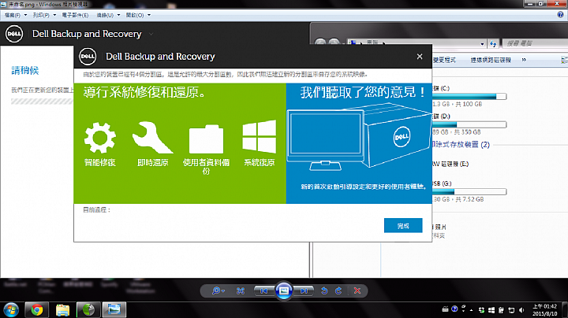The width and height of the screenshot is (568, 318).
Task: Open File Explorer from taskbar
Action: tap(62, 309)
